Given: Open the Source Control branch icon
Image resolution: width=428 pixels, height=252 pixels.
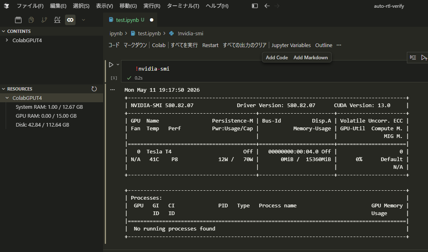Looking at the screenshot, I should coord(44,19).
